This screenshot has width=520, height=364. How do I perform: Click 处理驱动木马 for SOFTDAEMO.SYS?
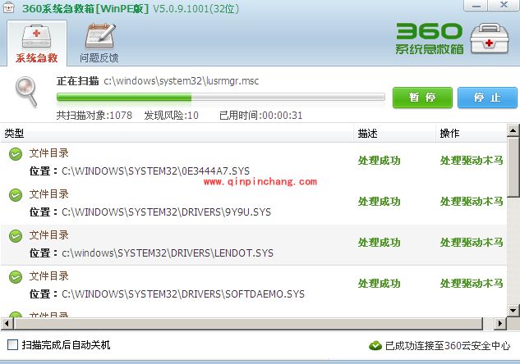tap(472, 284)
